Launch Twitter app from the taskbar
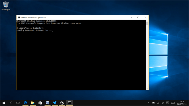Screen dimensions: 189x106 coord(55,103)
